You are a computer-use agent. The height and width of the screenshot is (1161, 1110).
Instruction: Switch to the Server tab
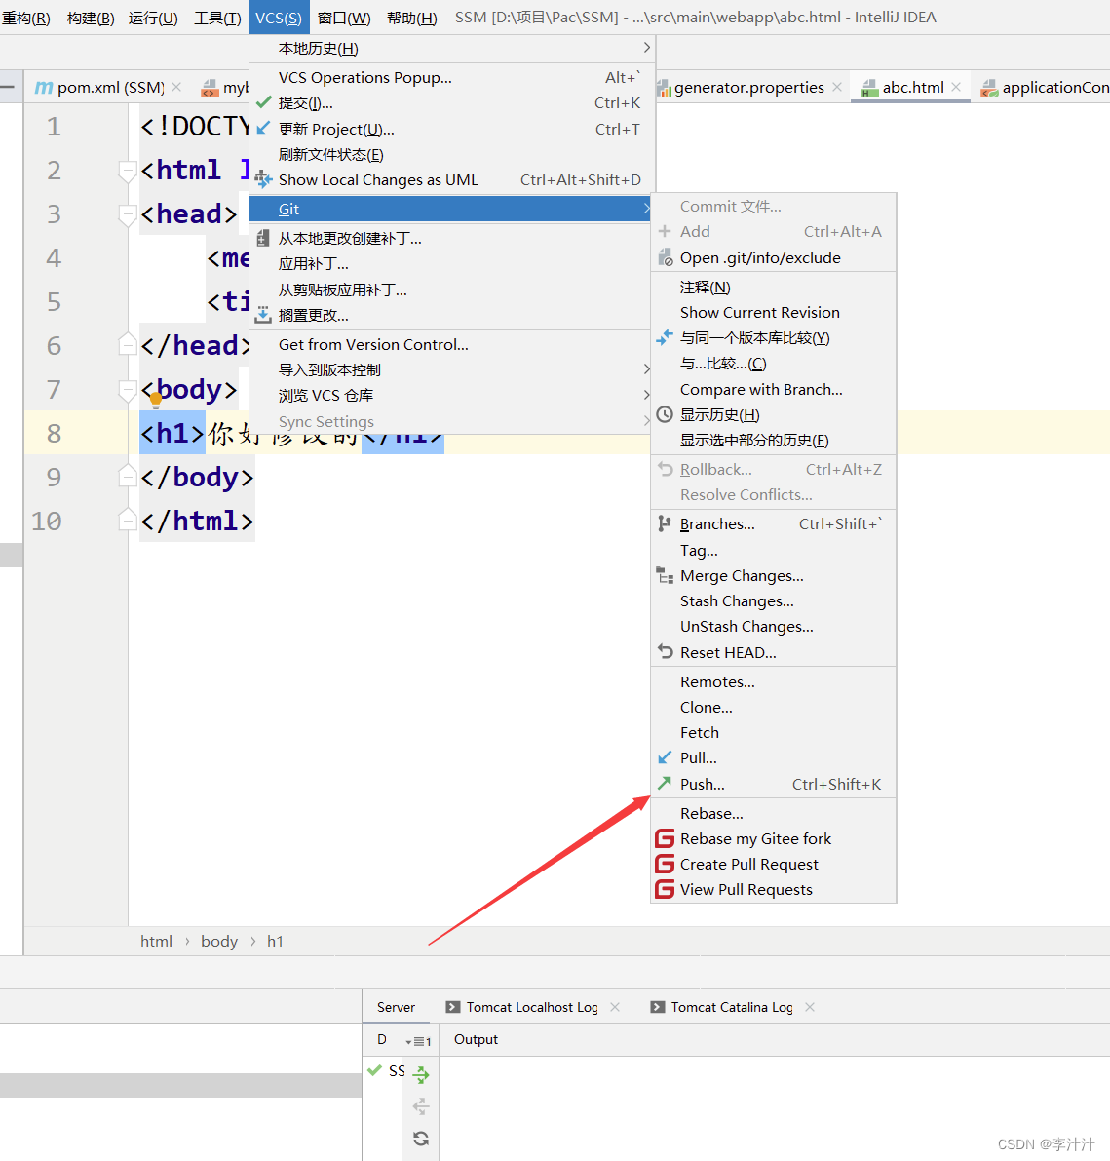coord(396,1007)
